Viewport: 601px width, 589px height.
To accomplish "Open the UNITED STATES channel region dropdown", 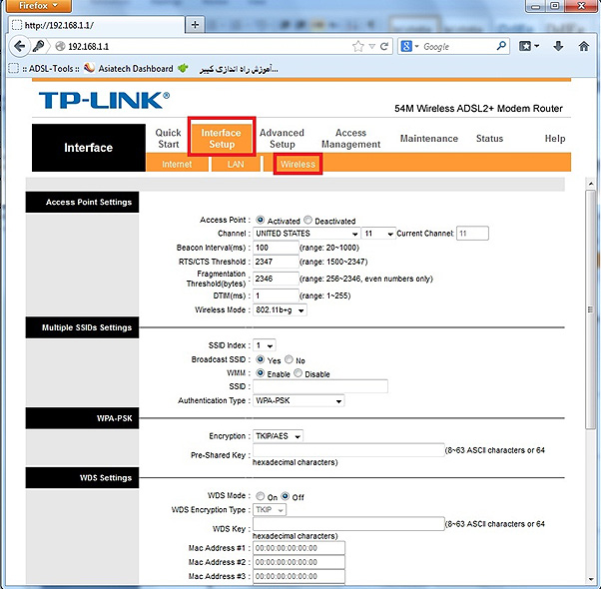I will [x=306, y=234].
